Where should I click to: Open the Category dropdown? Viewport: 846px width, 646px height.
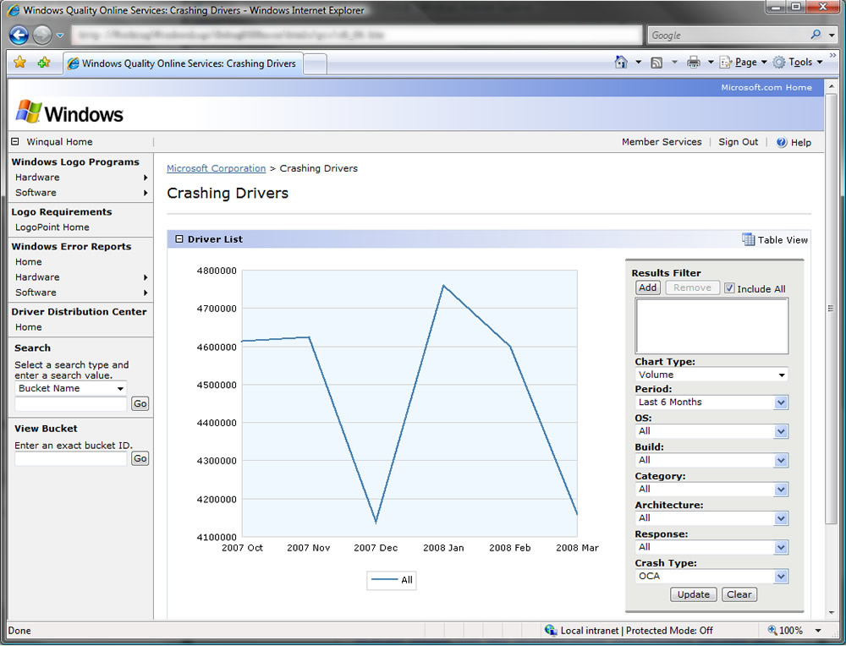pos(711,489)
